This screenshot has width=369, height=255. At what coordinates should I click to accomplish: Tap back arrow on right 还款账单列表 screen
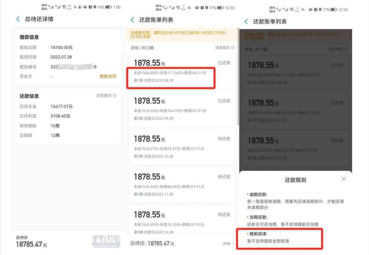pos(246,21)
